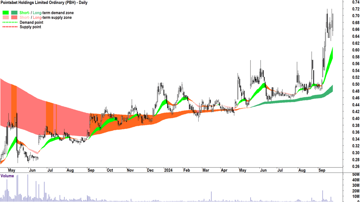Viewport: 360px width, 202px height.
Task: Pick the light pink short-term supply zone swatch
Action: (x=6, y=17)
